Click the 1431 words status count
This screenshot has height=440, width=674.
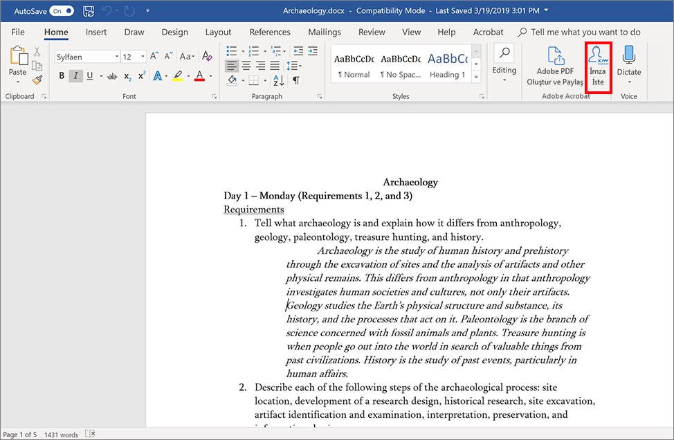point(61,434)
